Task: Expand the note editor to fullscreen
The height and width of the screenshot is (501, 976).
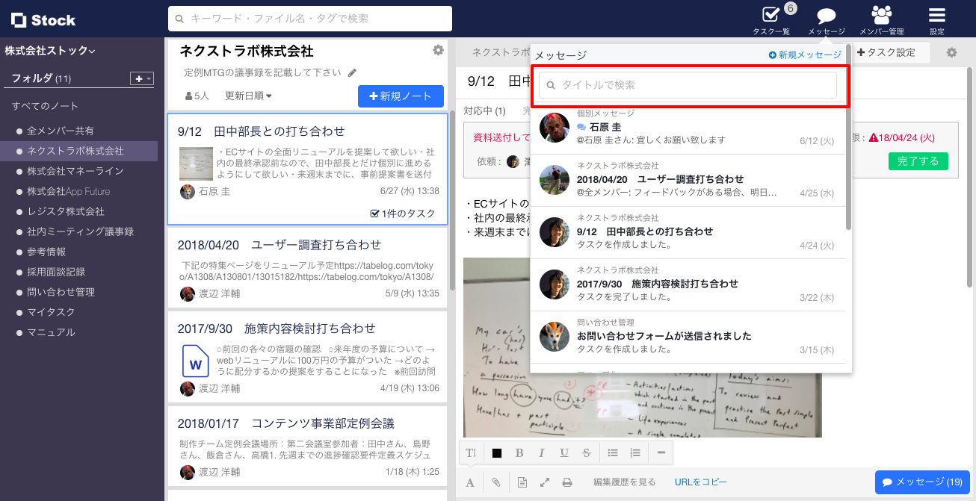Action: pyautogui.click(x=543, y=482)
